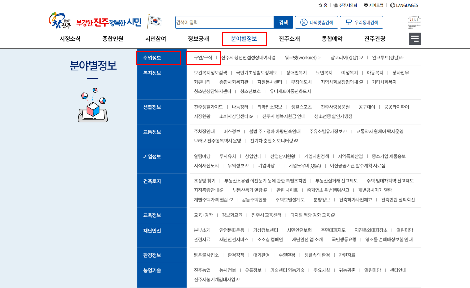Screen dimensions: 470x288
Task: Click the Korean flag image
Action: 155,21
